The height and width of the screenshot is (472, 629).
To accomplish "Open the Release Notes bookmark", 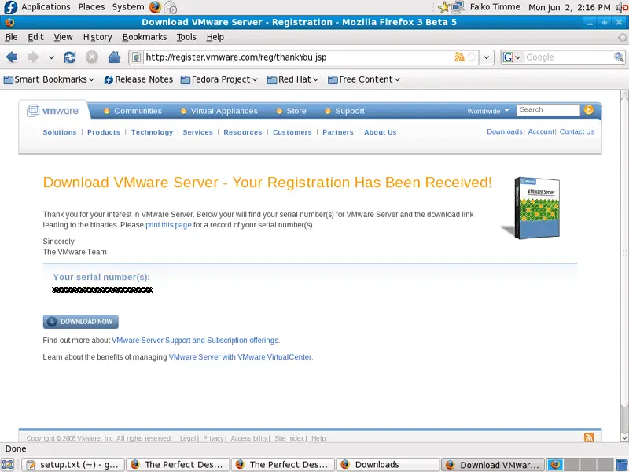I will (138, 79).
